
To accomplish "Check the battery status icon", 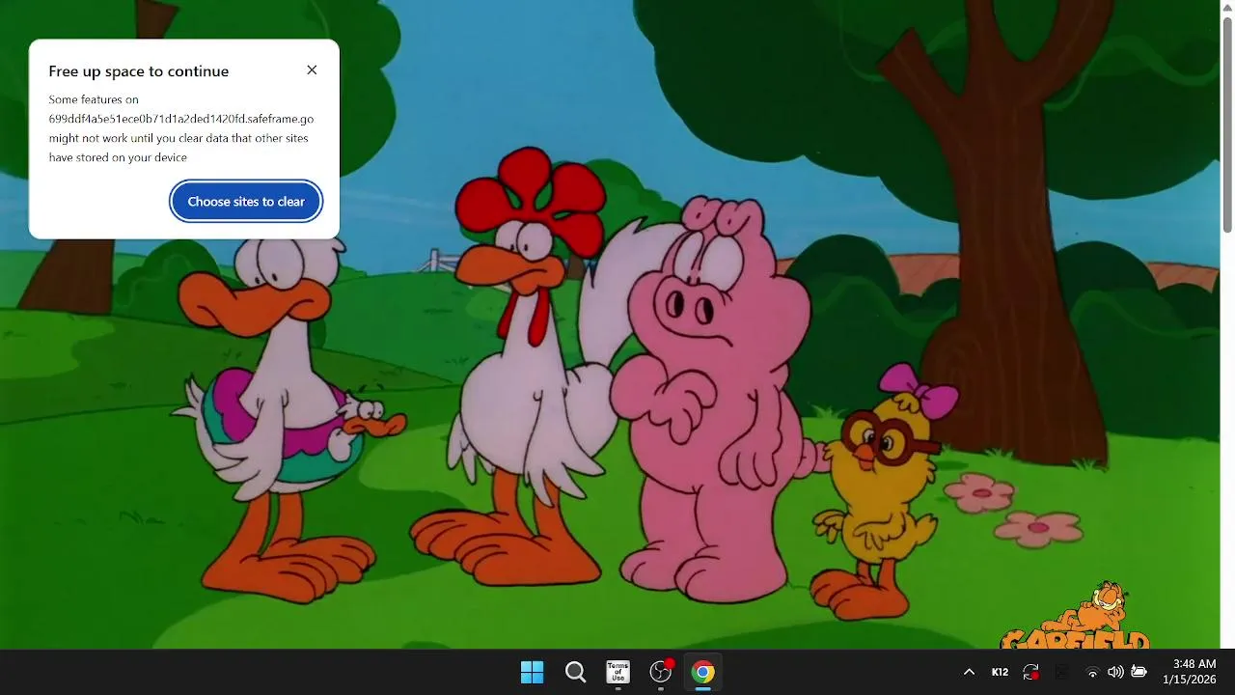I will point(1139,672).
